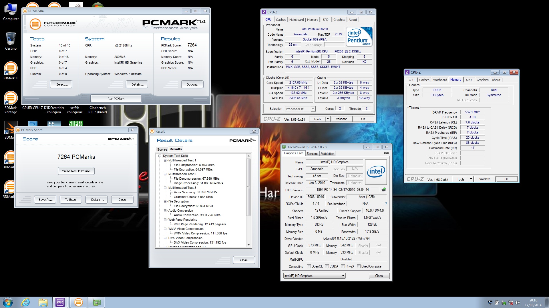Screen dimensions: 549x308
Task: Launch 3DMark 11 desktop shortcut
Action: click(11, 71)
